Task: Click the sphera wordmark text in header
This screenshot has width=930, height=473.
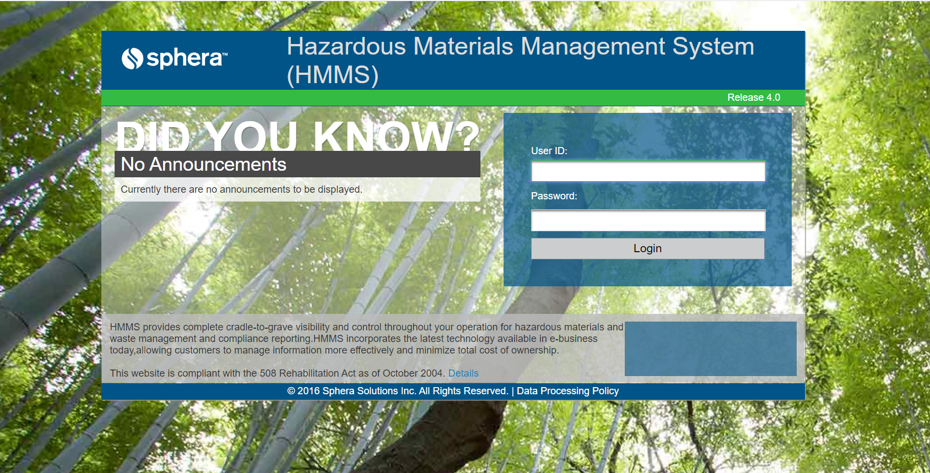Action: tap(185, 58)
